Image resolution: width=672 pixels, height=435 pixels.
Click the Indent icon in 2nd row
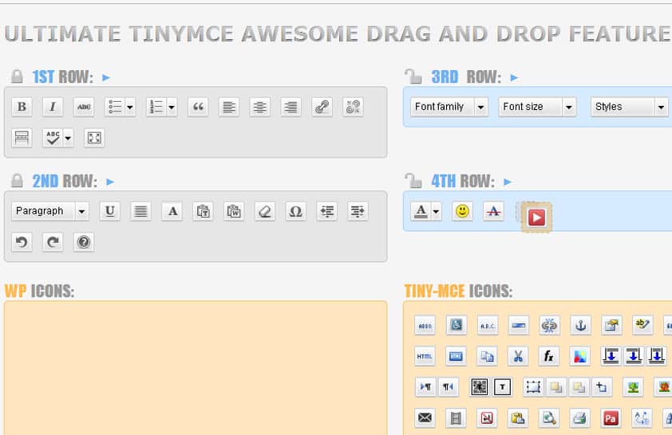[358, 211]
